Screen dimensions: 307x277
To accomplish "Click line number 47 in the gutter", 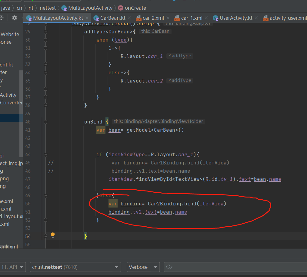I will (28, 179).
